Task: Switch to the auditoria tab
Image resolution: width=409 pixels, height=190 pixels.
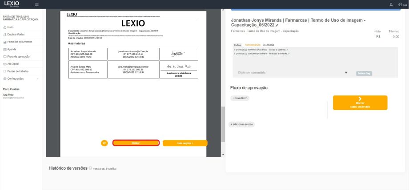Action: tap(269, 45)
